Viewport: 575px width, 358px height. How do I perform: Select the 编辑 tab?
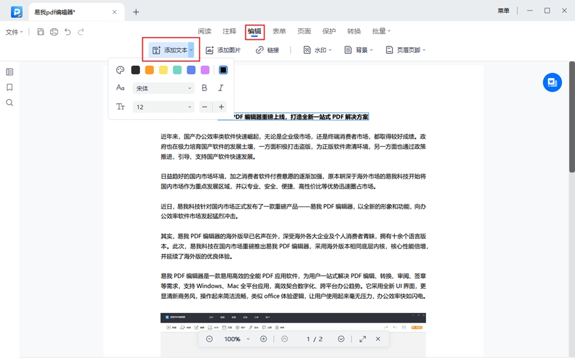[255, 31]
